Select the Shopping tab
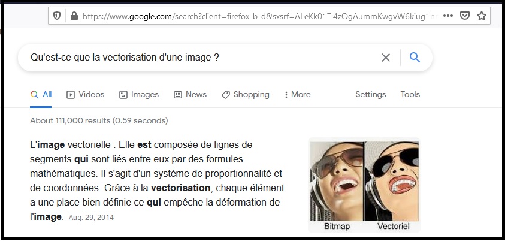 pyautogui.click(x=246, y=94)
